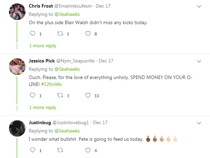Viewport: 210px width, 158px height.
Task: Reply to Jessica Pick's tweet
Action: pyautogui.click(x=33, y=96)
